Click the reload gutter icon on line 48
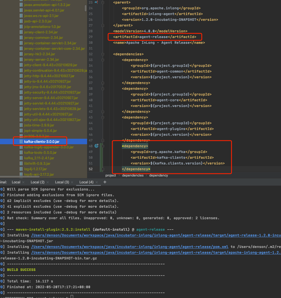This screenshot has width=281, height=298. [96, 146]
